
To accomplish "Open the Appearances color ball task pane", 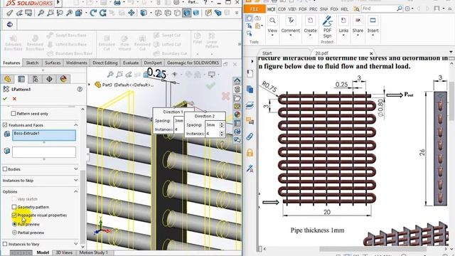I will [237, 114].
